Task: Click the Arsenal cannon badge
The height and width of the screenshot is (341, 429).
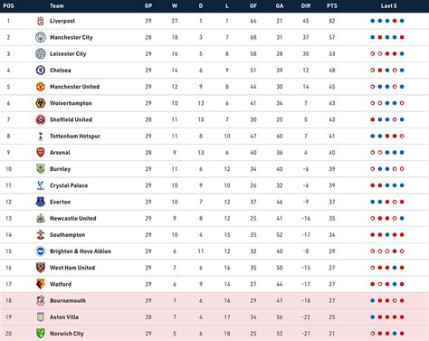Action: [x=41, y=153]
